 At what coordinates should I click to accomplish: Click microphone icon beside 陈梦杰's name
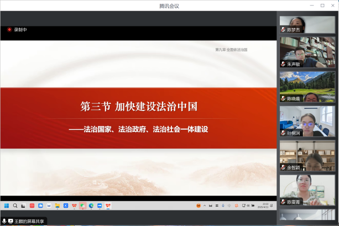tap(284, 30)
